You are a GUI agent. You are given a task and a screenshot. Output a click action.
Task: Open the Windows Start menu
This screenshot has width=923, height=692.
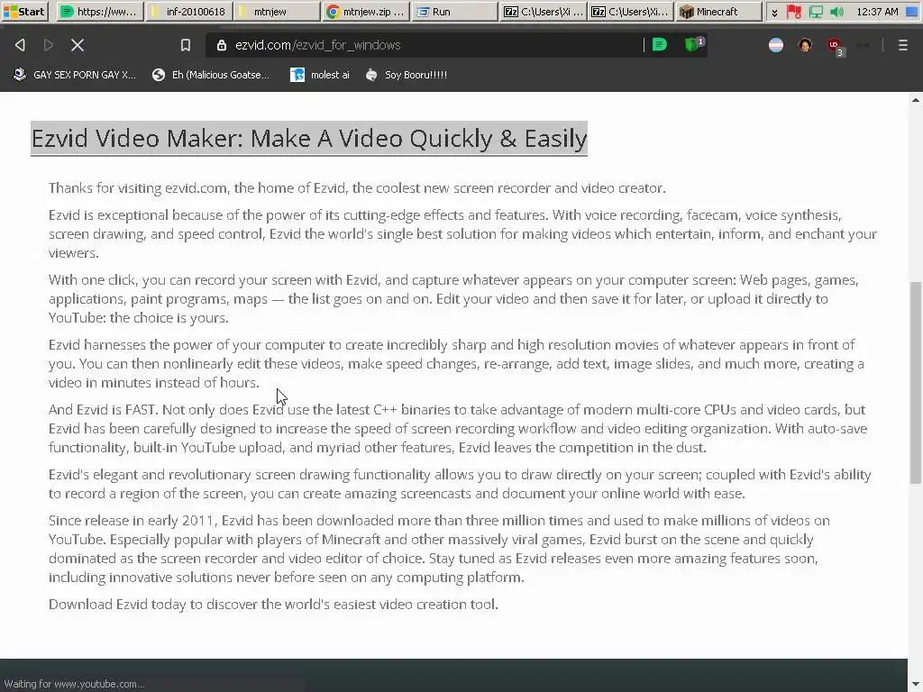pos(24,11)
